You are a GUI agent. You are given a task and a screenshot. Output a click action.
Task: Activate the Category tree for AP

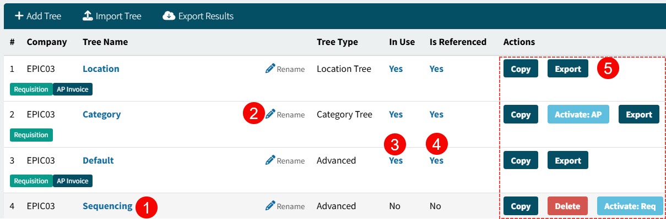578,114
